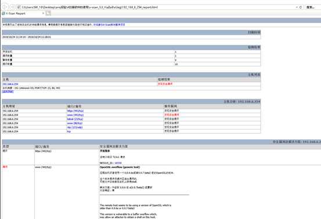Screen dimensions: 321x219
Task: Open the ntp (123/udp) link
Action: point(75,127)
